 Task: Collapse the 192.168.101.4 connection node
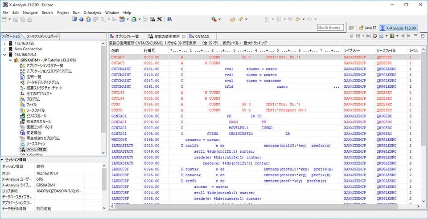4,54
